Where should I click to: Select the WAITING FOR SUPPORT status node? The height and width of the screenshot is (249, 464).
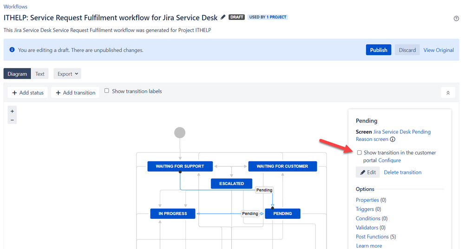tap(180, 166)
